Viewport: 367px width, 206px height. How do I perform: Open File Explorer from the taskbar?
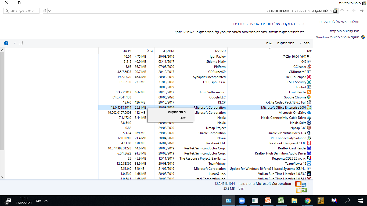(294, 201)
